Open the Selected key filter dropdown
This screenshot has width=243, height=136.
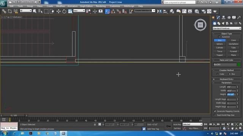point(193,124)
